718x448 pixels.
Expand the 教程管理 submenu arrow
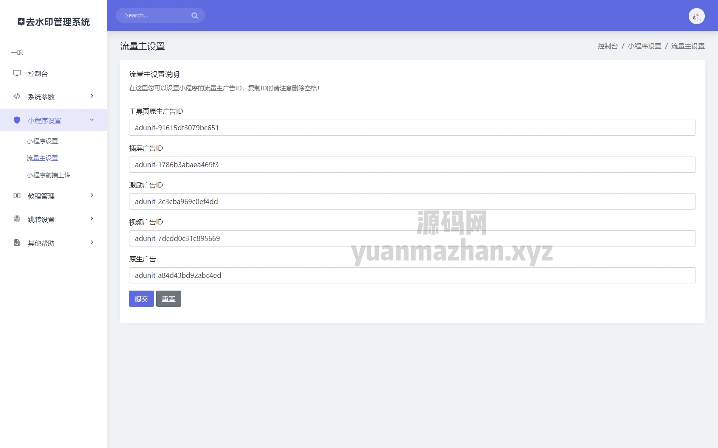click(92, 196)
